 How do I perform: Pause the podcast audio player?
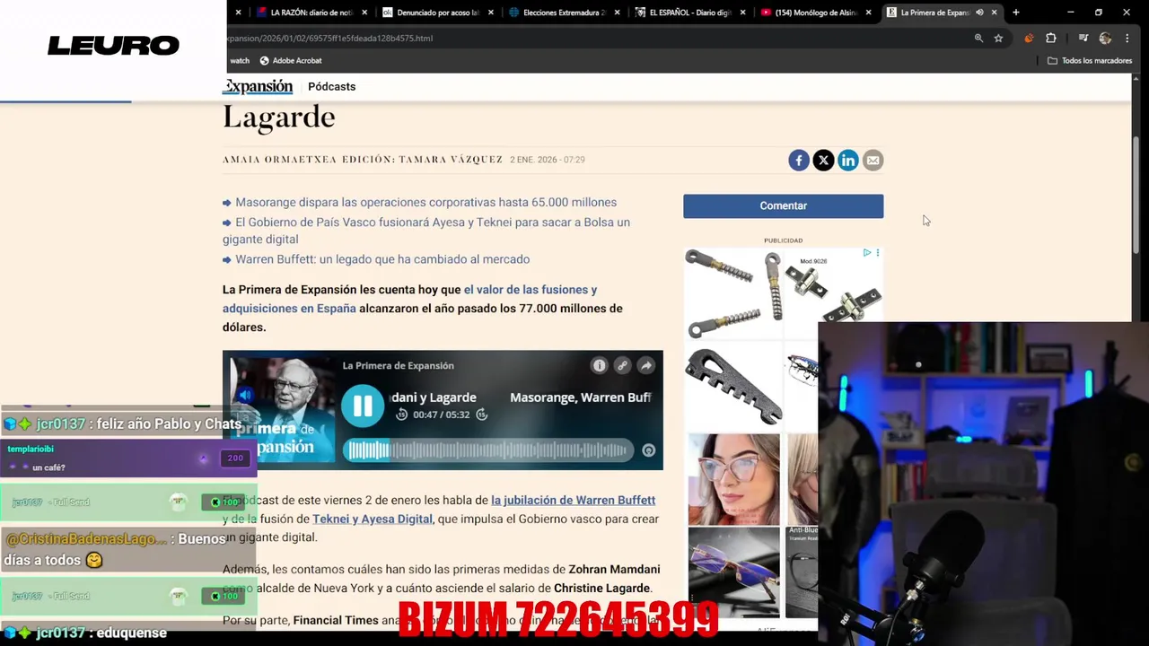(x=363, y=406)
